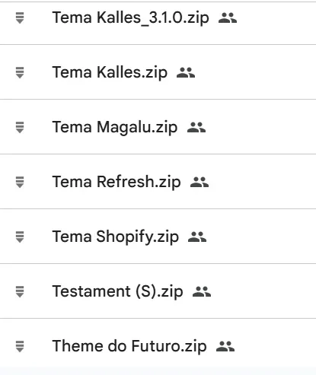This screenshot has width=316, height=375.
Task: Select the Testament (S).zip file name
Action: coord(117,292)
